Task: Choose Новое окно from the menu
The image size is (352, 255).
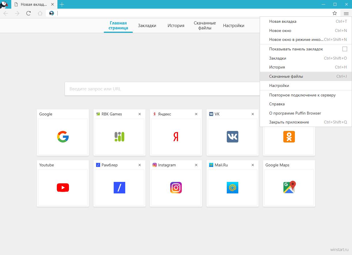Action: [x=306, y=31]
